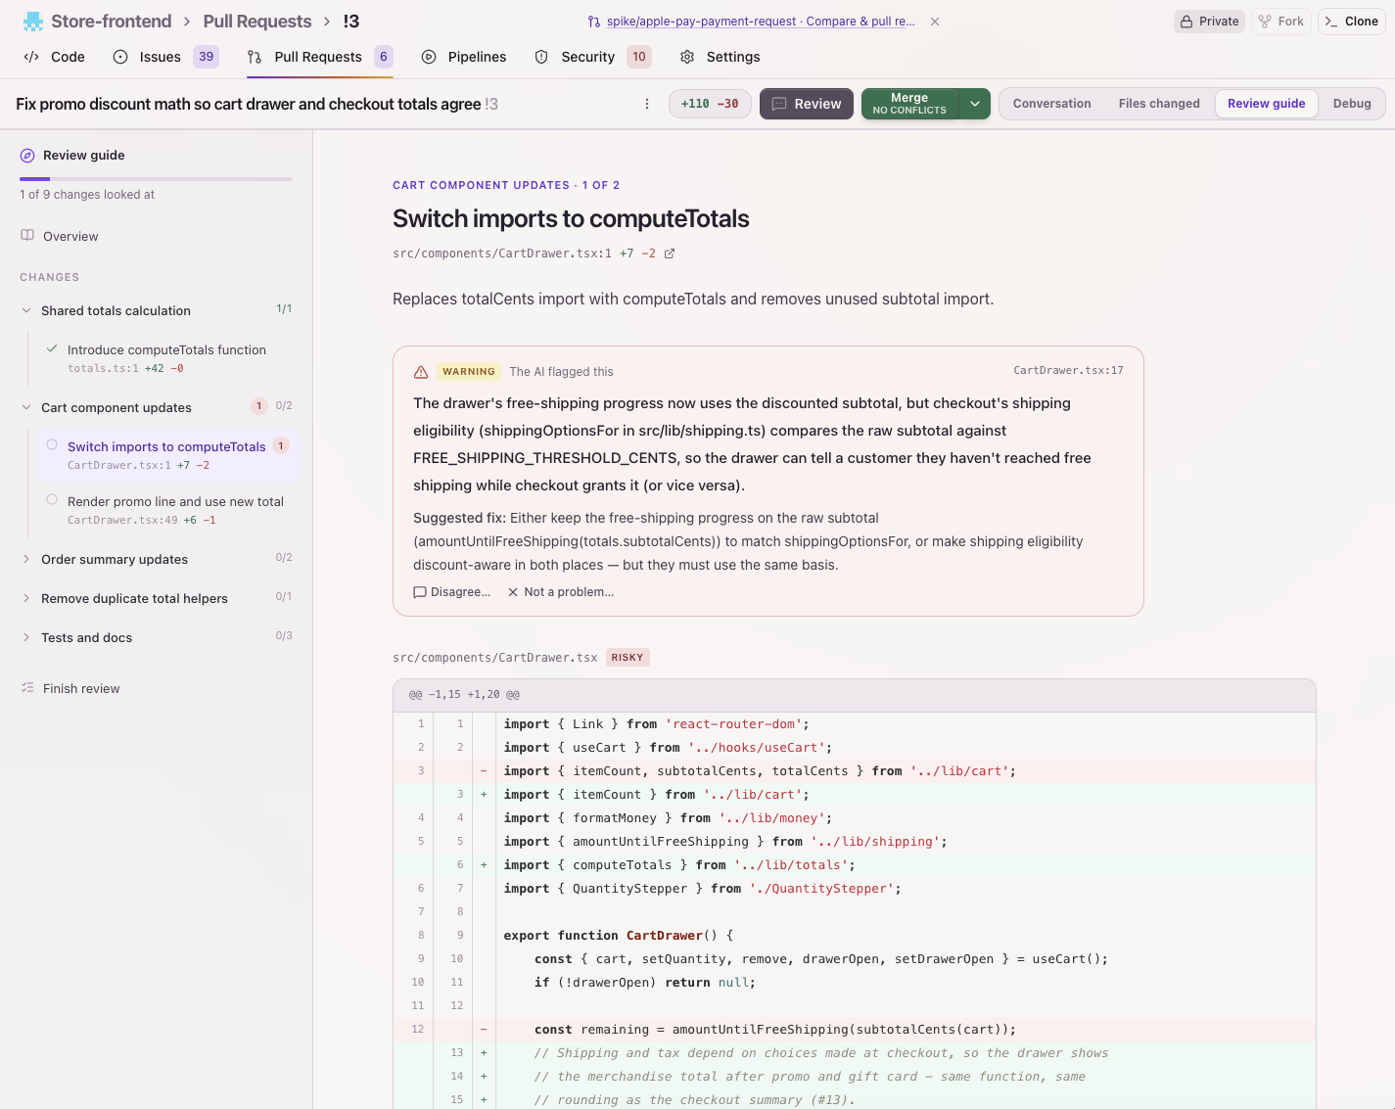Image resolution: width=1395 pixels, height=1109 pixels.
Task: Click the Review button
Action: tap(807, 104)
